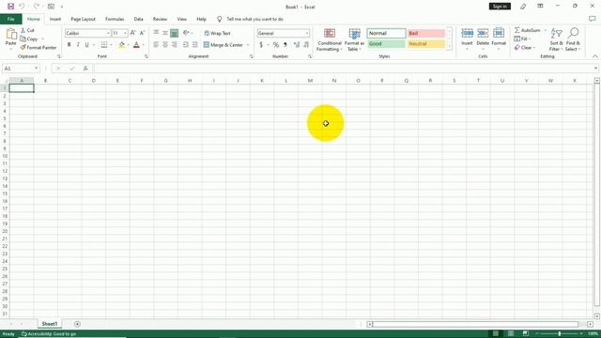Apply percent style
The image size is (601, 338).
pyautogui.click(x=275, y=45)
